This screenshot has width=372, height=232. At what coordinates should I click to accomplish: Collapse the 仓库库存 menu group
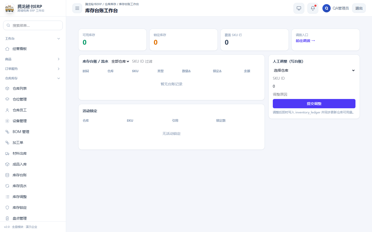(x=33, y=78)
